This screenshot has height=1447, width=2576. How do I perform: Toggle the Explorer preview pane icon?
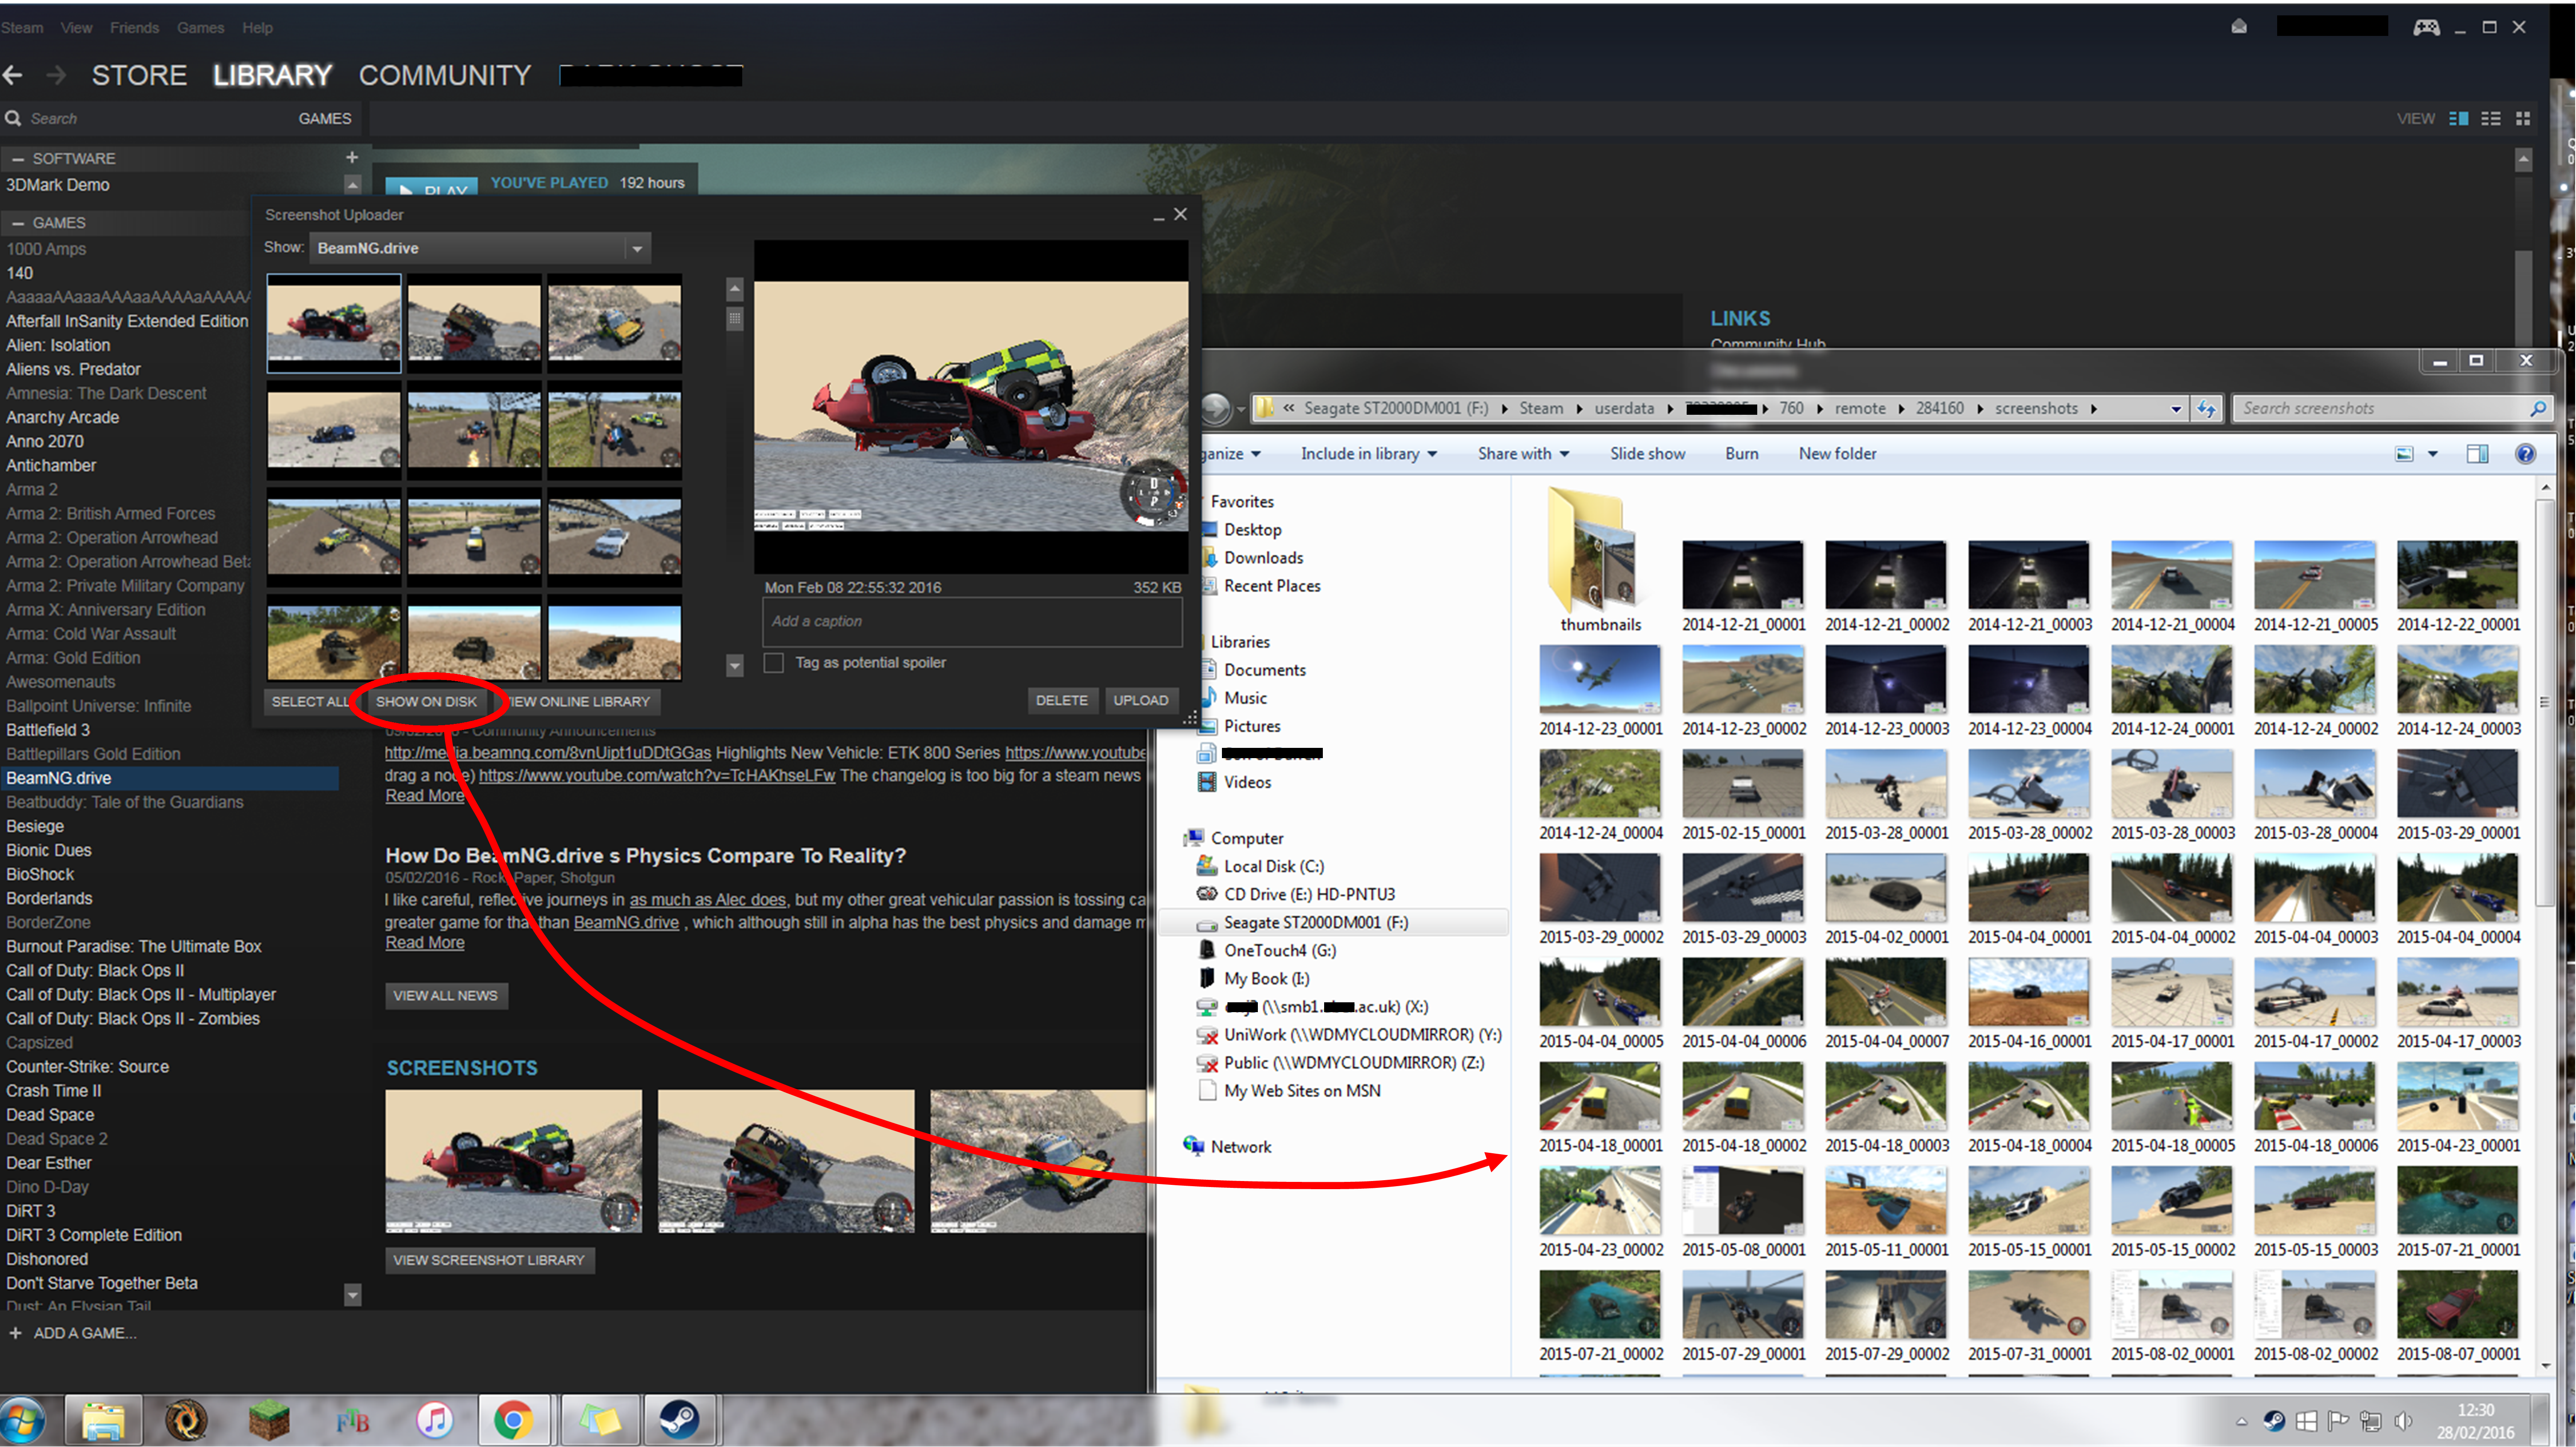click(x=2477, y=454)
